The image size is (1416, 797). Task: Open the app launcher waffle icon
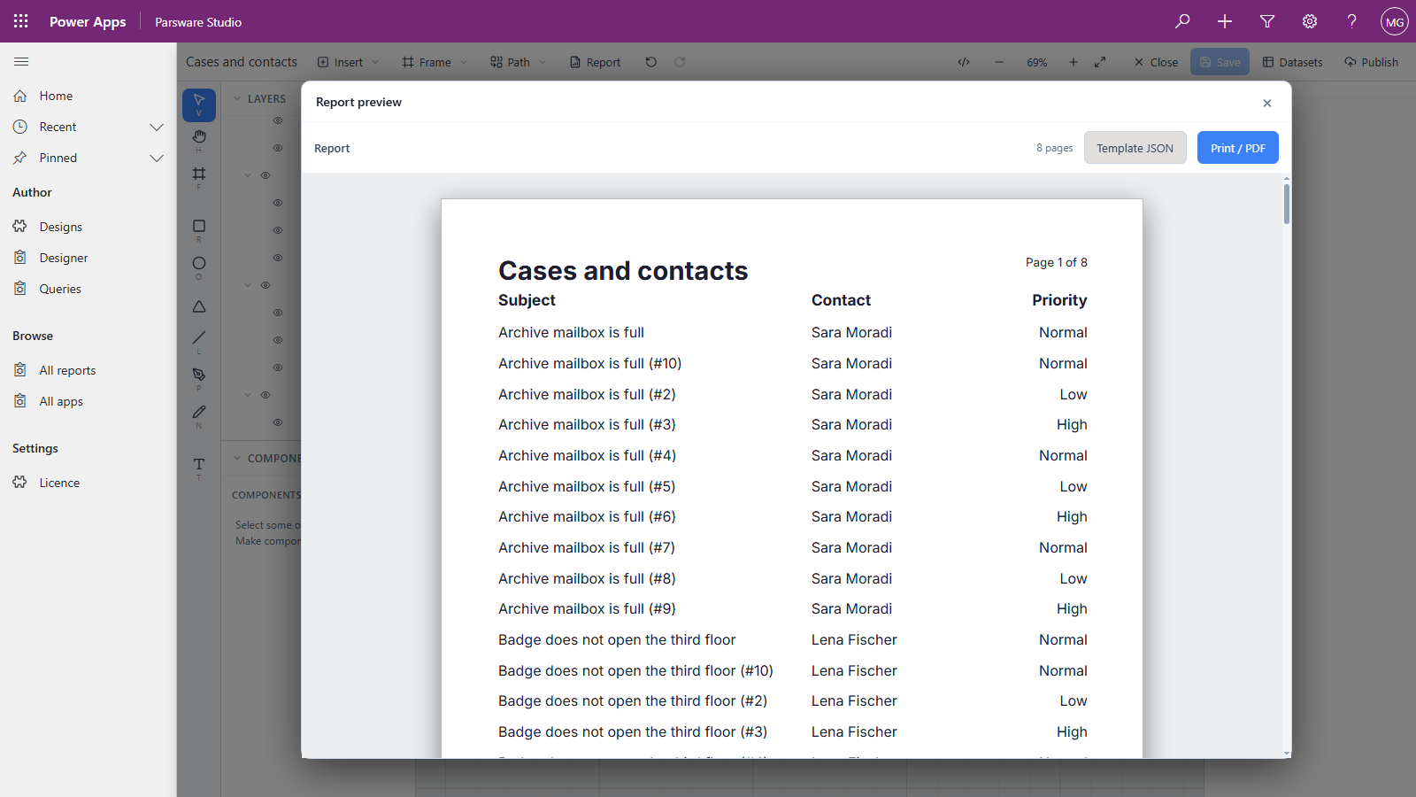point(21,21)
